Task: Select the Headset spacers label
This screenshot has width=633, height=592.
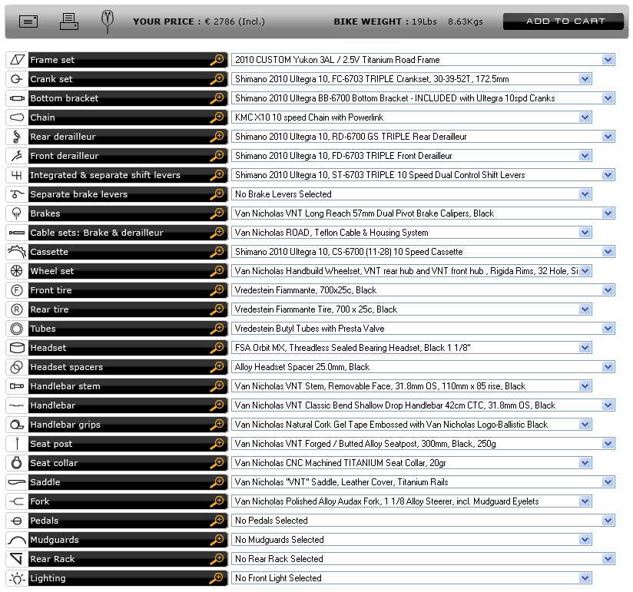Action: tap(67, 367)
